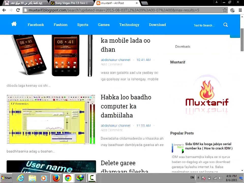
Task: Open popular post 'Sida IDM ka looga jabiyo'
Action: click(x=209, y=146)
